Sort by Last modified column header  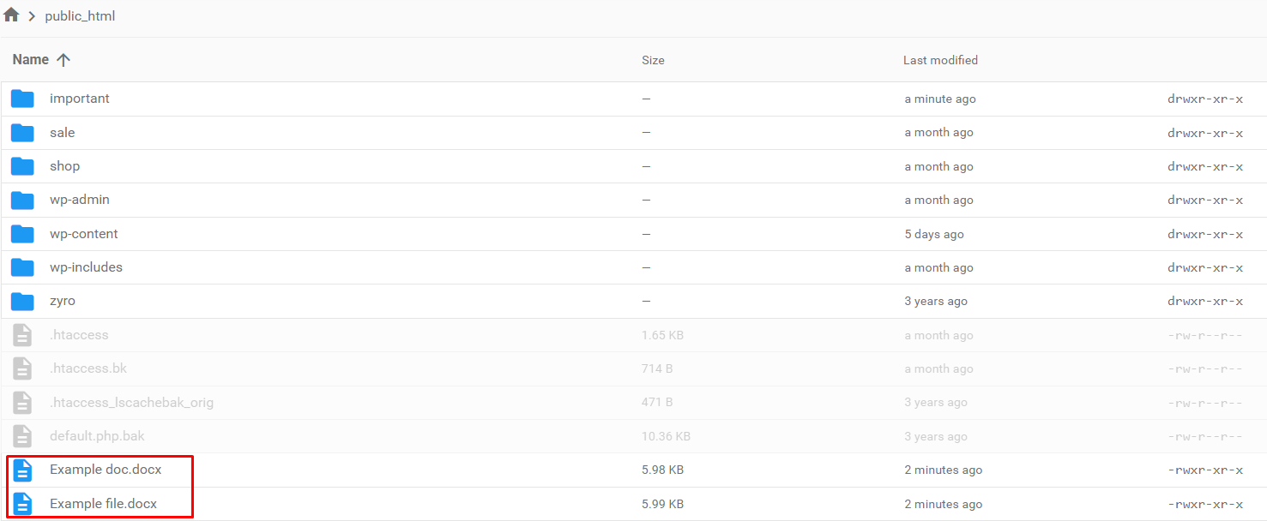(940, 60)
